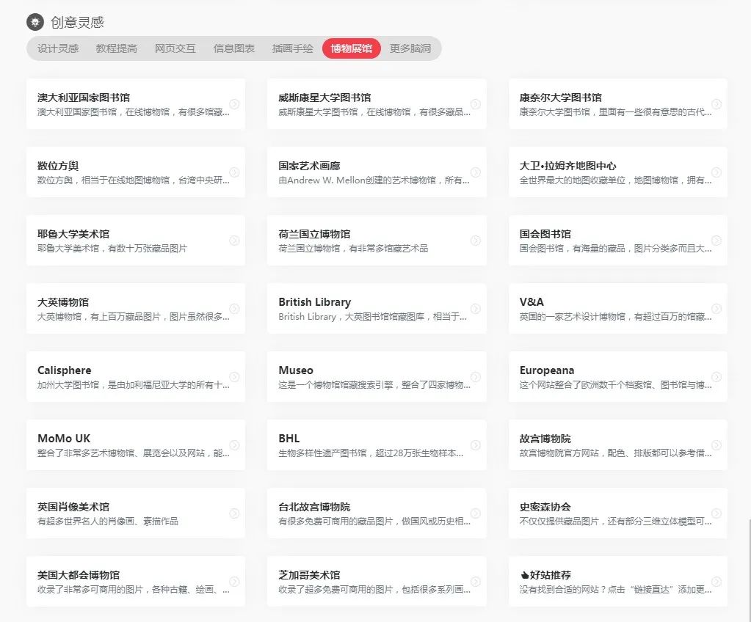Open the 美国大都会博物馆 title link
Viewport: 751px width, 622px height.
click(79, 575)
